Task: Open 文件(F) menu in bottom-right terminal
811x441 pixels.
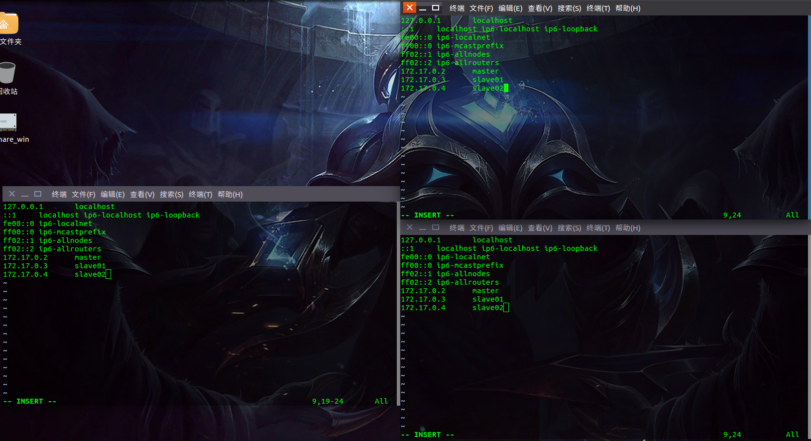Action: 481,228
